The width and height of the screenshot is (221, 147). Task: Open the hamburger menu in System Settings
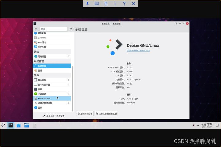[x=36, y=29]
